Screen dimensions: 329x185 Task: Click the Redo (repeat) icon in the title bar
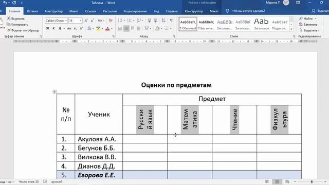tap(14, 3)
